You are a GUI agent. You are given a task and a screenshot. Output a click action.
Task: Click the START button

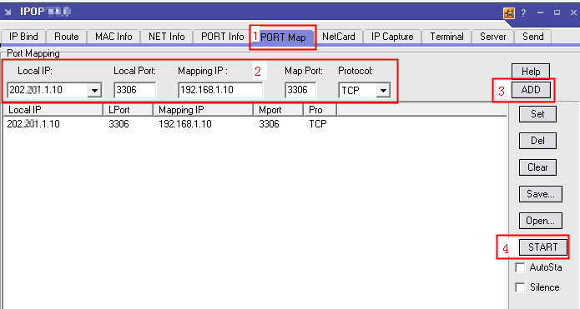coord(542,247)
